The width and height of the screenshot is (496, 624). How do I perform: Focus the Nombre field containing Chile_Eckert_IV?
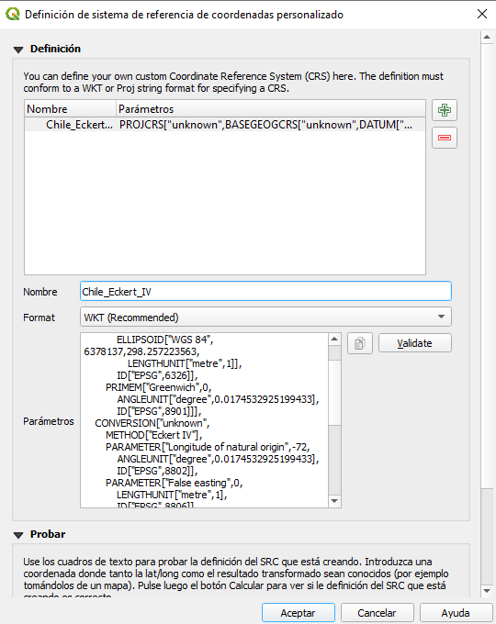tap(265, 291)
